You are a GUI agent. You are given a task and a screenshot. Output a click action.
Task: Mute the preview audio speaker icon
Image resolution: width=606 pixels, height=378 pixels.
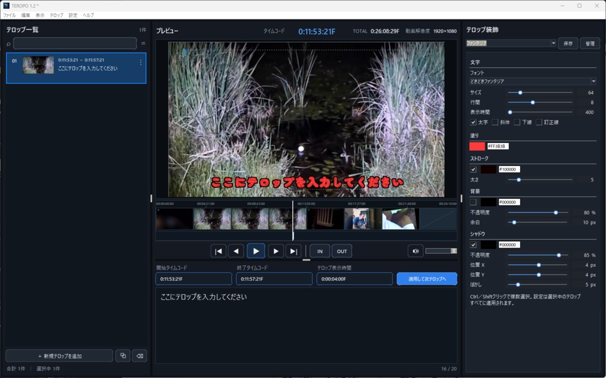pos(415,251)
